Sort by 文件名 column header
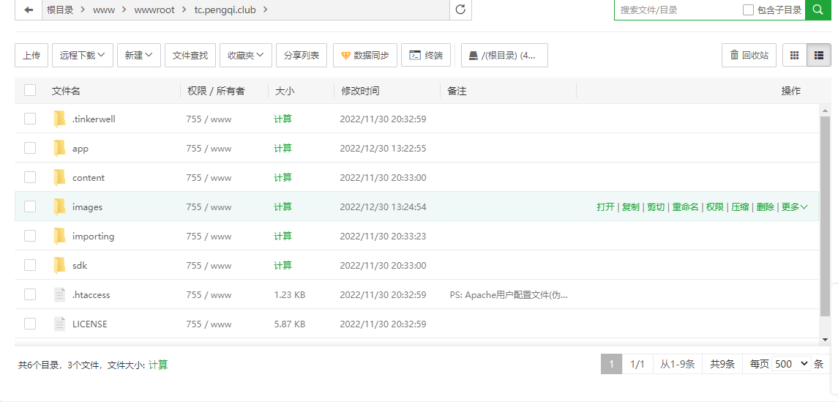Viewport: 838px width, 402px height. pos(66,91)
